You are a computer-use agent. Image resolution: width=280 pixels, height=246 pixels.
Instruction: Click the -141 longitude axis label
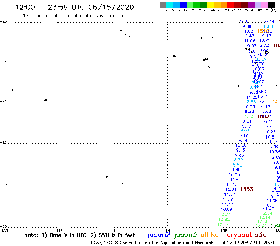(168, 231)
